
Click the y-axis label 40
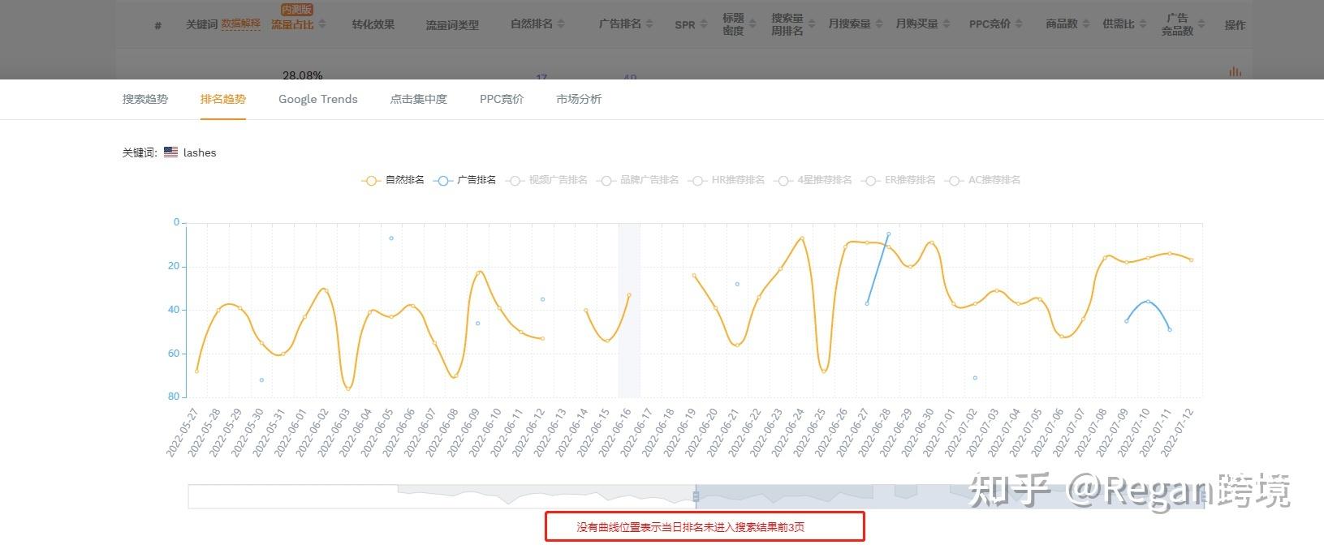pyautogui.click(x=174, y=310)
